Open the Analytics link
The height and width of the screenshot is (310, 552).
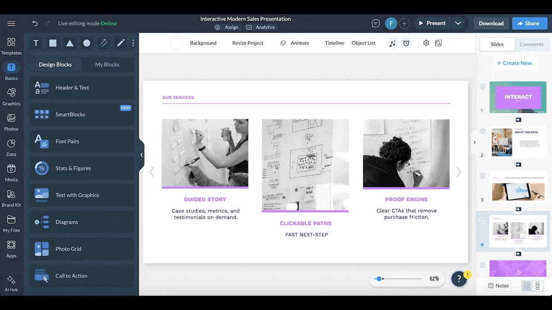pyautogui.click(x=260, y=27)
